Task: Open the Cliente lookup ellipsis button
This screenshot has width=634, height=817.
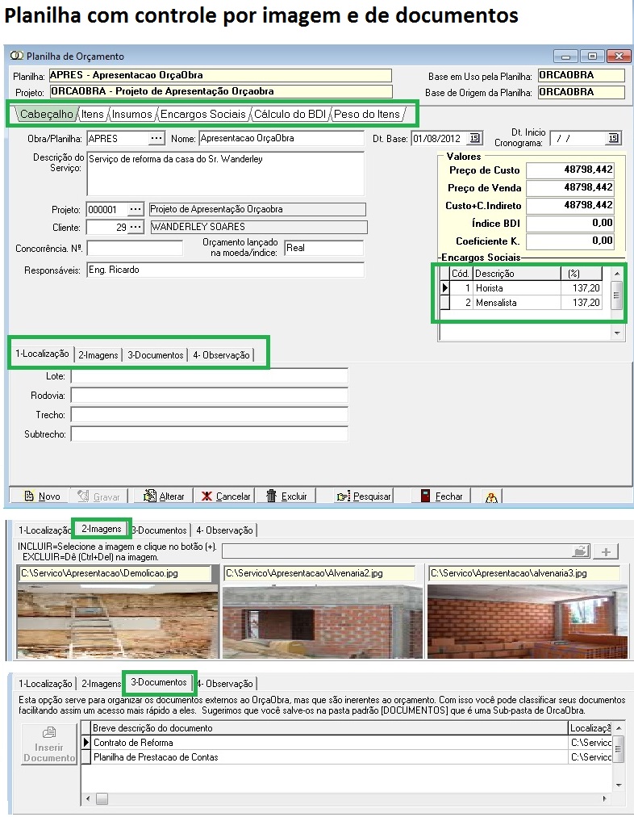Action: pos(136,227)
